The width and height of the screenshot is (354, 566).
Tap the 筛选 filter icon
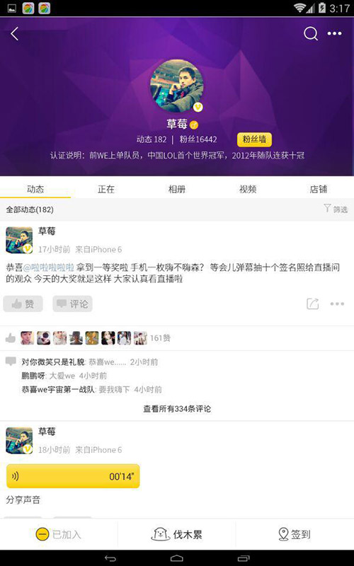(x=327, y=208)
